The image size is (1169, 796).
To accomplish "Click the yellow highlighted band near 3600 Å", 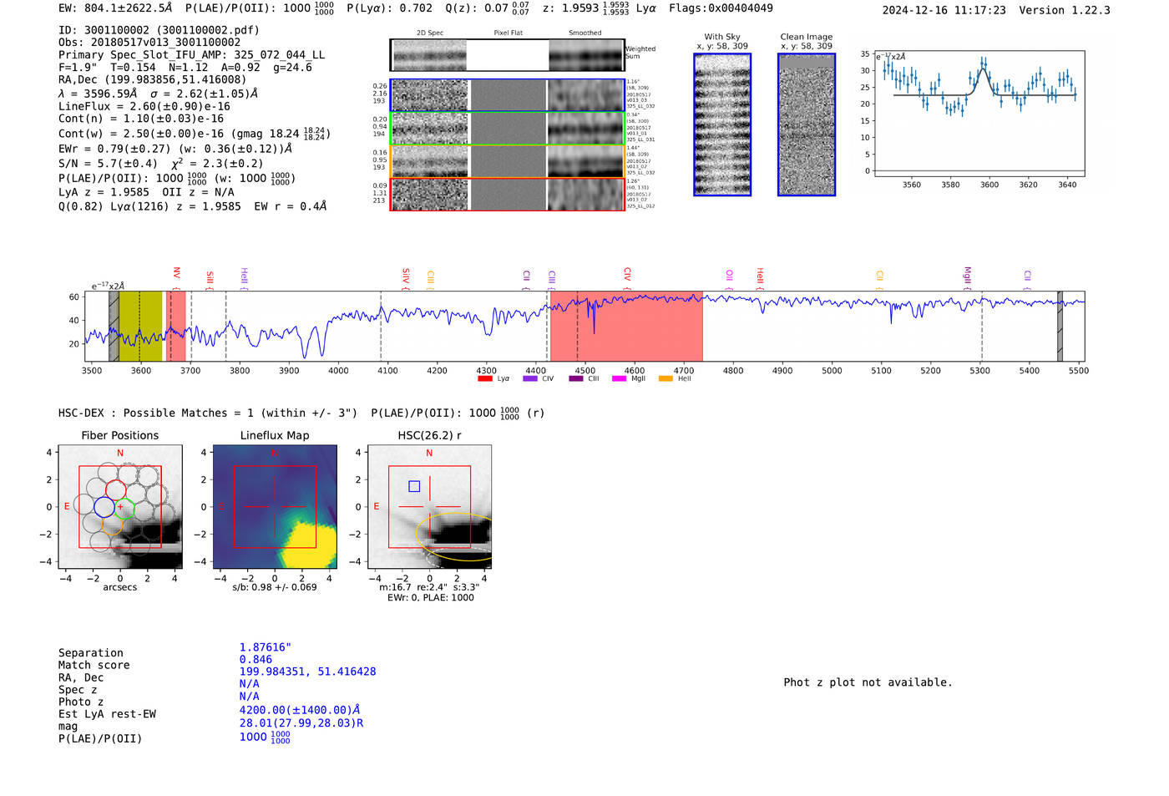I will (140, 326).
